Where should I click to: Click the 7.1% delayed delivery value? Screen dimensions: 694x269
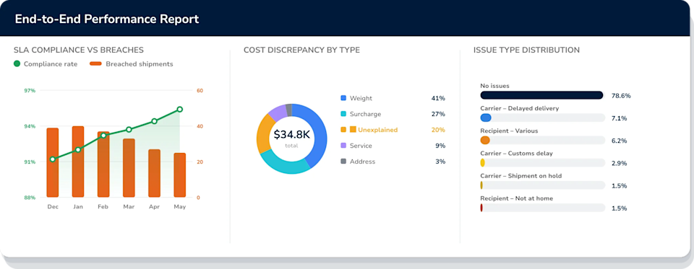pyautogui.click(x=620, y=118)
